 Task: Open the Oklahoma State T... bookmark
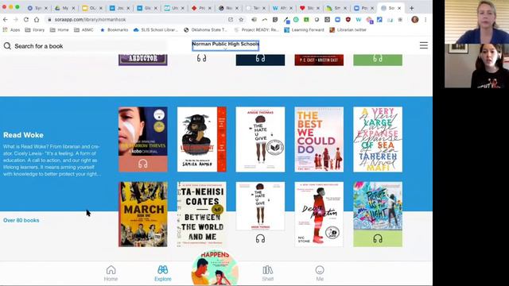(205, 30)
